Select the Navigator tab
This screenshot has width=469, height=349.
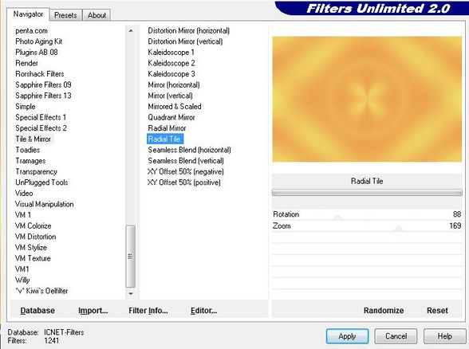(x=28, y=14)
